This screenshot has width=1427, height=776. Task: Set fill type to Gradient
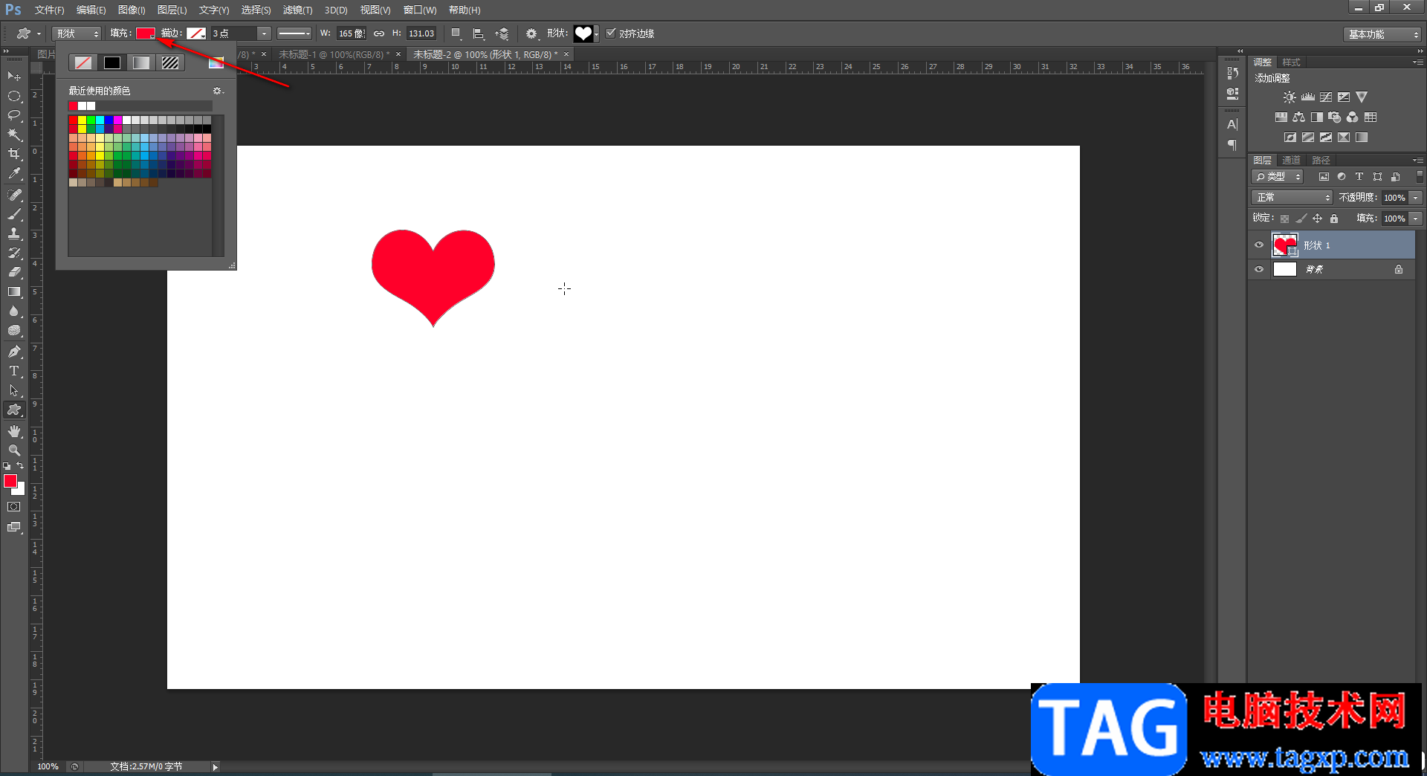coord(141,63)
